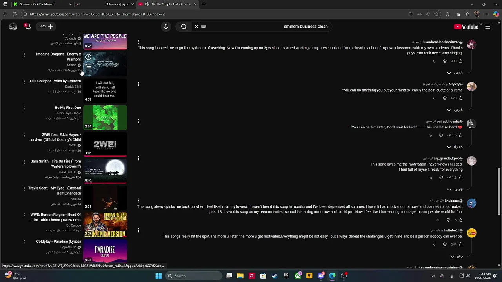Expand 15 replies under oniruddhosaha comment
The height and width of the screenshot is (282, 502).
455,147
